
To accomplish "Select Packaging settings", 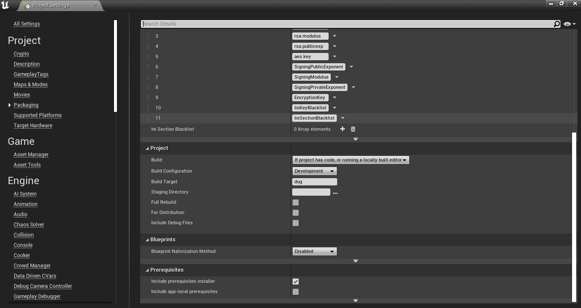I will point(26,105).
